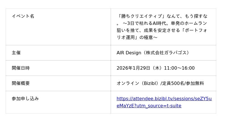Viewport: 227px width, 122px height.
Task: Click the date 2026年1月29日
Action: point(134,68)
